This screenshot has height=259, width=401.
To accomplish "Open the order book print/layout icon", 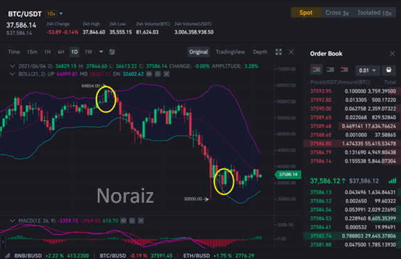I will [x=388, y=70].
